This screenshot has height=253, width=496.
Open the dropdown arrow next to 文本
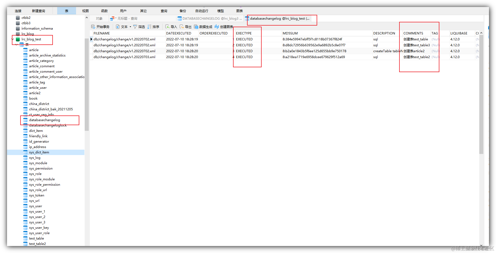130,27
